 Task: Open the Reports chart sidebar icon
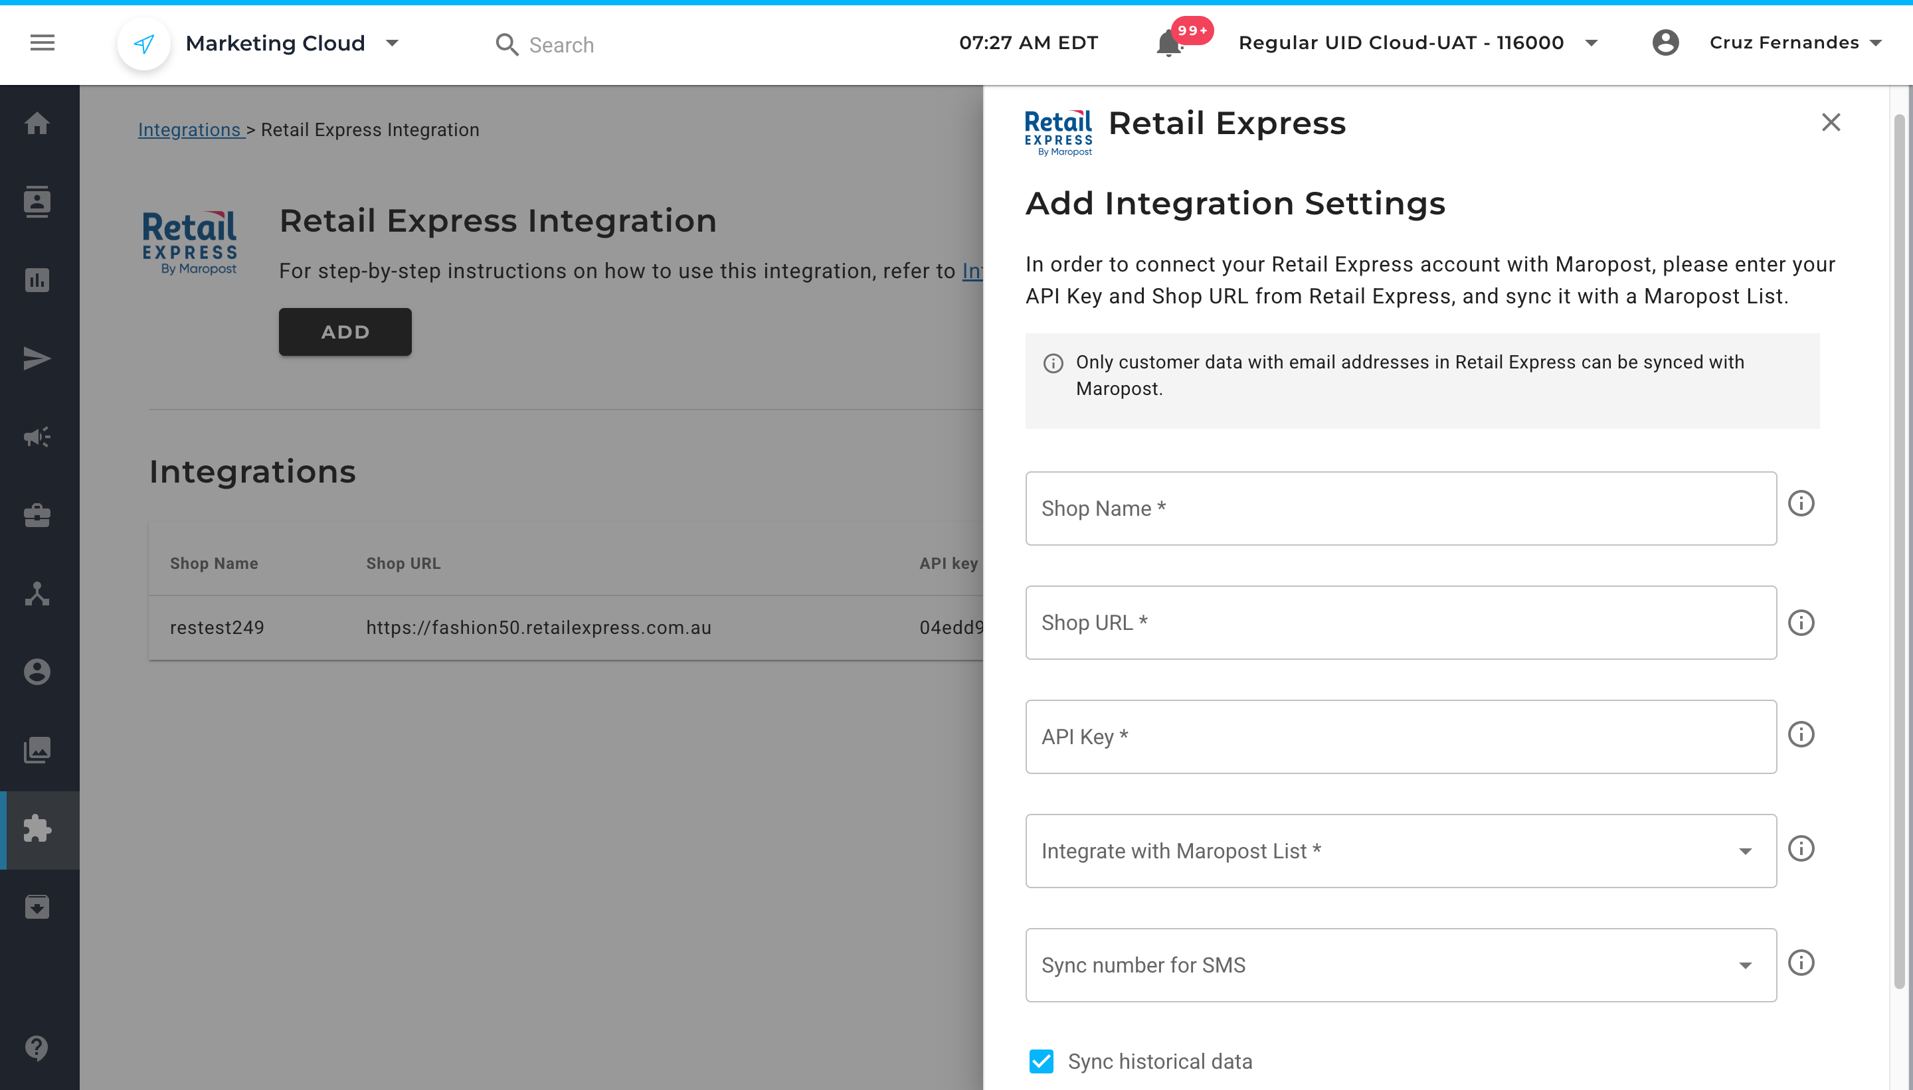37,280
